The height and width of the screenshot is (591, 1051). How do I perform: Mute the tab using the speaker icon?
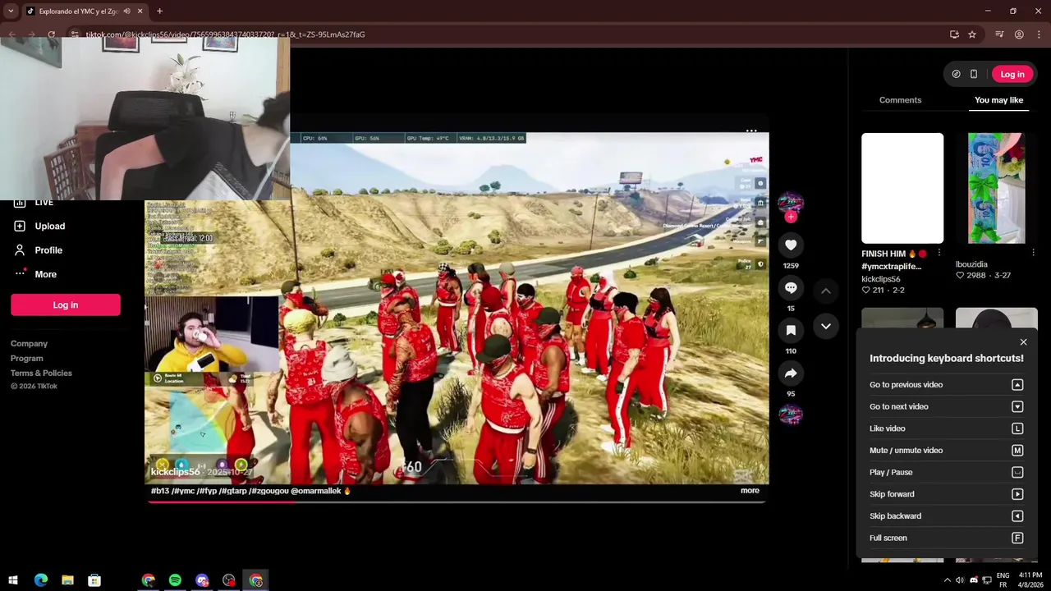point(126,11)
